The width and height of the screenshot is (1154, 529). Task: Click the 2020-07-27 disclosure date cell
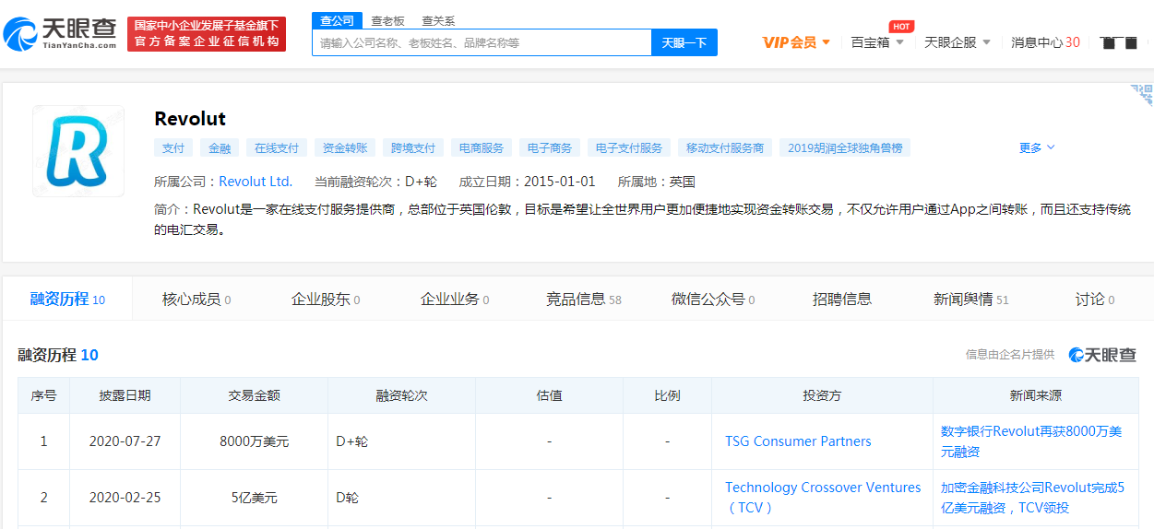[125, 441]
